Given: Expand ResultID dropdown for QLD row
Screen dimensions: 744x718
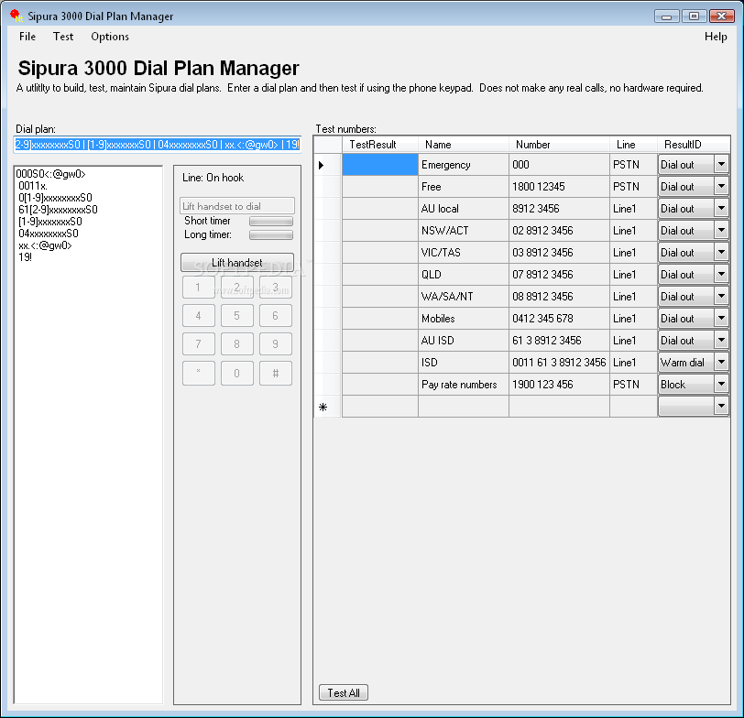Looking at the screenshot, I should point(721,274).
